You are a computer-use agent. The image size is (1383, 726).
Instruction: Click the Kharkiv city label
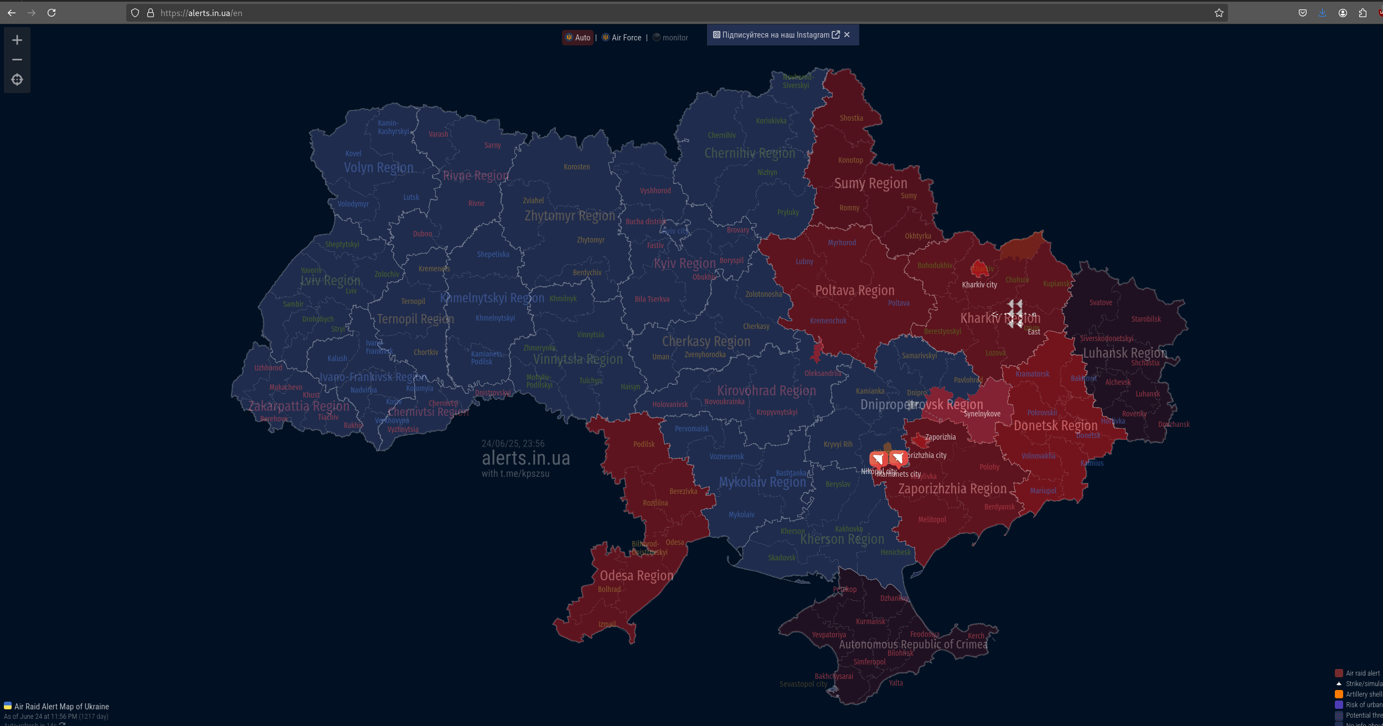tap(979, 285)
